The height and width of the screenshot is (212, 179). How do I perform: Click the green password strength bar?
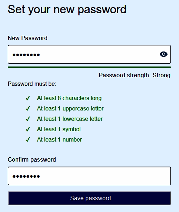(89, 67)
